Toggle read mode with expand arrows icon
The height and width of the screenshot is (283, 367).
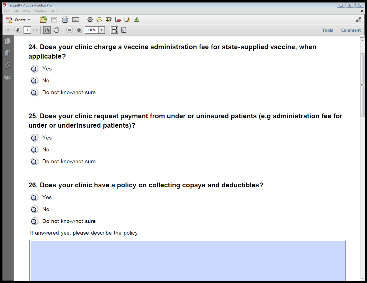tap(359, 20)
